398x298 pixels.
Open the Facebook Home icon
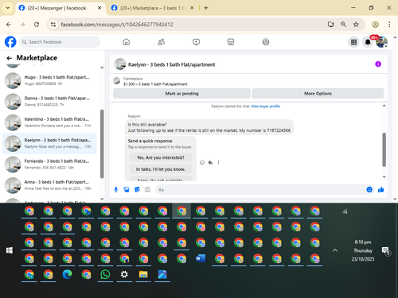click(127, 42)
